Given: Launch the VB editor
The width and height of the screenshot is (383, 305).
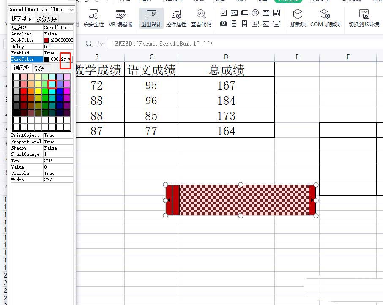Looking at the screenshot, I should coord(120,18).
